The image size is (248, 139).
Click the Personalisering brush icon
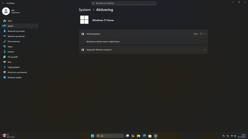click(x=5, y=41)
